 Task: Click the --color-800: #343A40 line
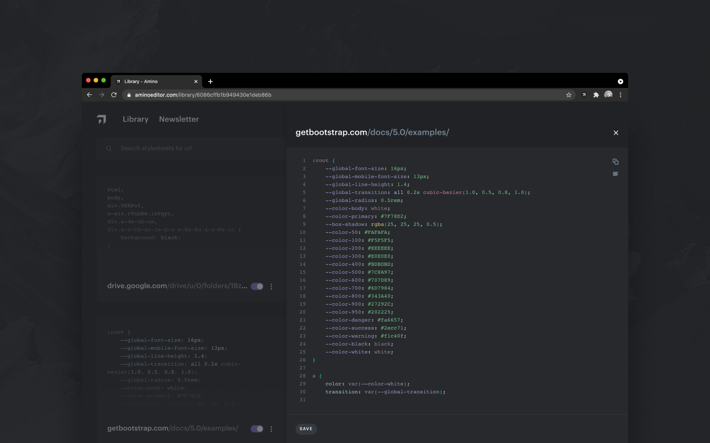[359, 296]
